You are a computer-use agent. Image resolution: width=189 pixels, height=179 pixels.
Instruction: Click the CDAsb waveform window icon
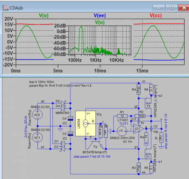[6, 8]
